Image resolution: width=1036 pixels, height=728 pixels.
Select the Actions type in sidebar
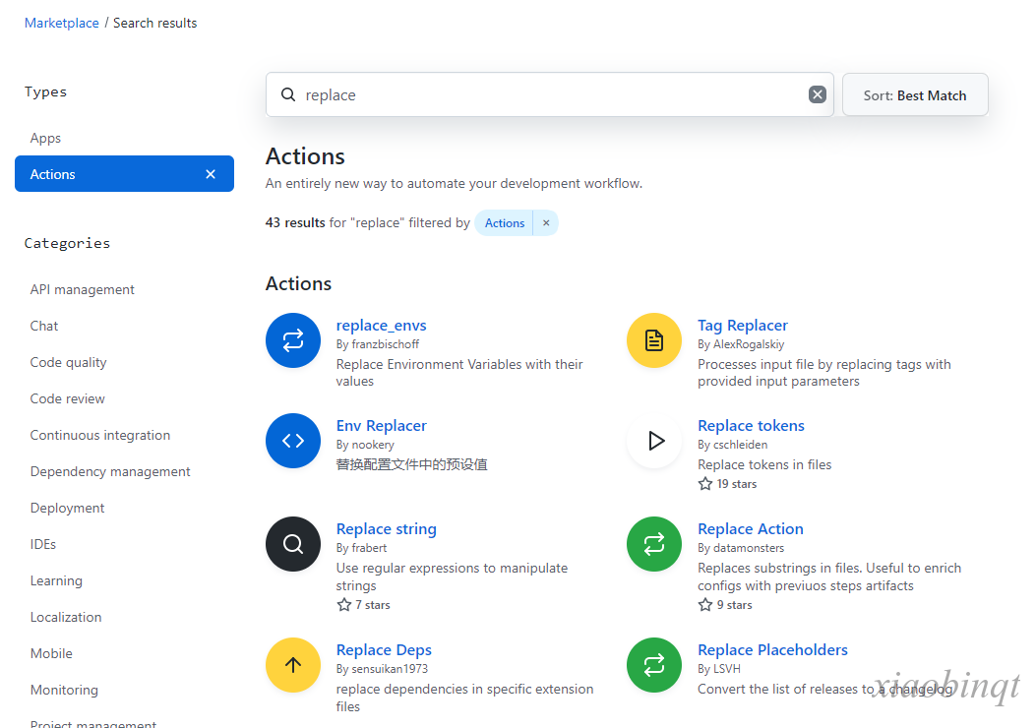pos(124,174)
